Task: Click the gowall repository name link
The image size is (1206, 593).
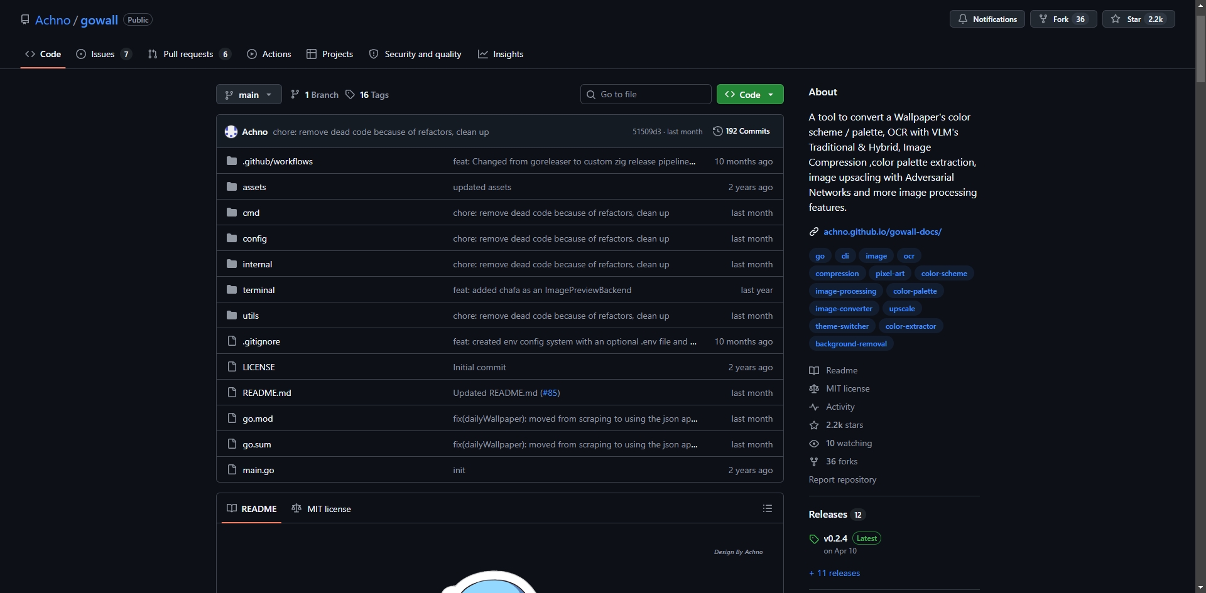Action: click(x=99, y=20)
